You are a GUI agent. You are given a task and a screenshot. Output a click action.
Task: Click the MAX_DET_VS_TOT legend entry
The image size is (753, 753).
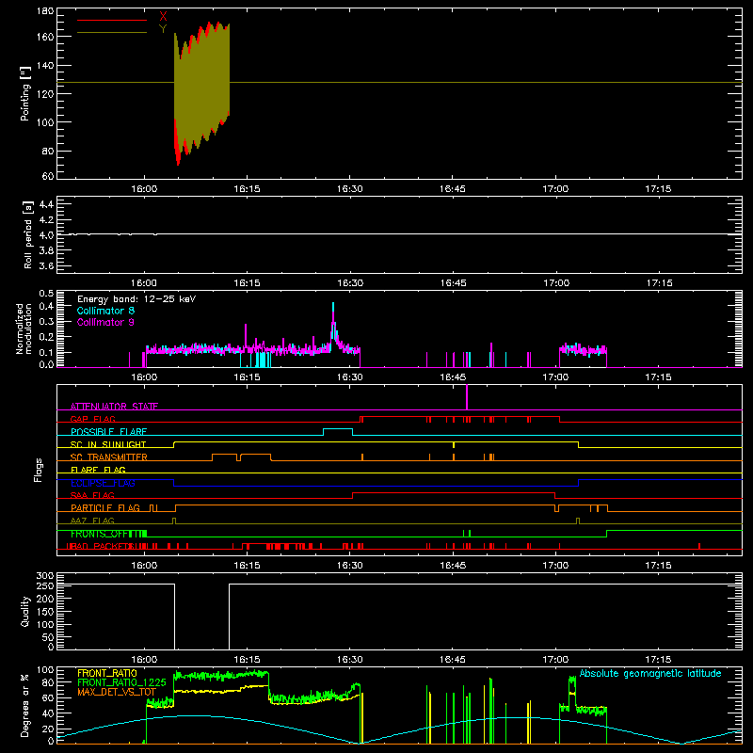[x=117, y=692]
